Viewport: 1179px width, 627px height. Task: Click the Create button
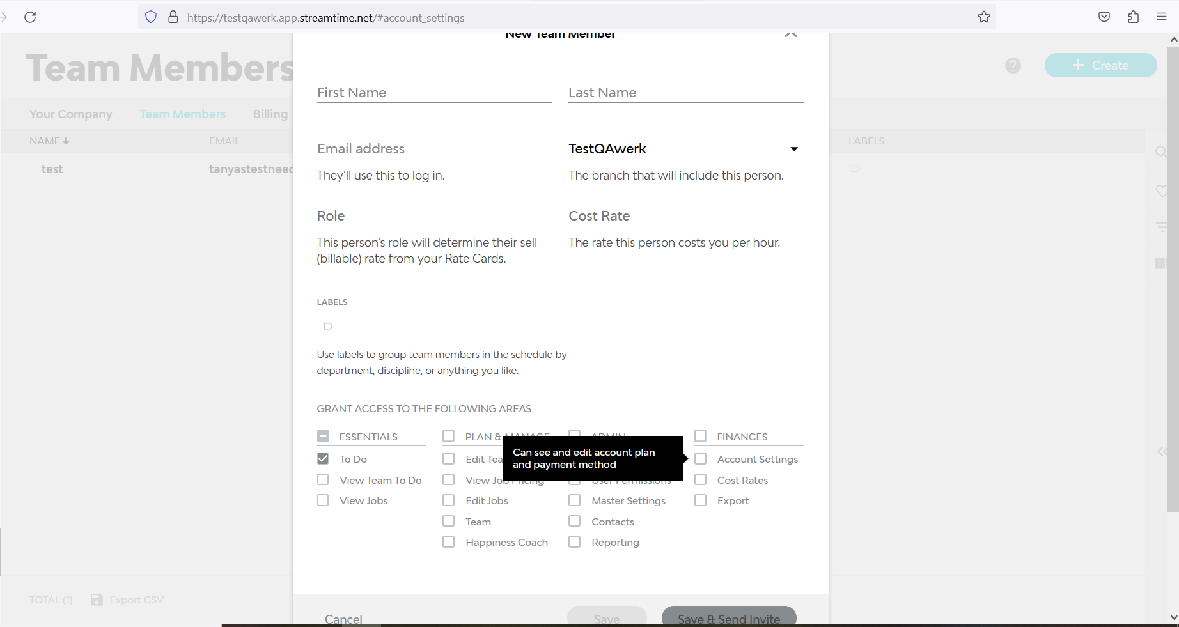pos(1100,65)
